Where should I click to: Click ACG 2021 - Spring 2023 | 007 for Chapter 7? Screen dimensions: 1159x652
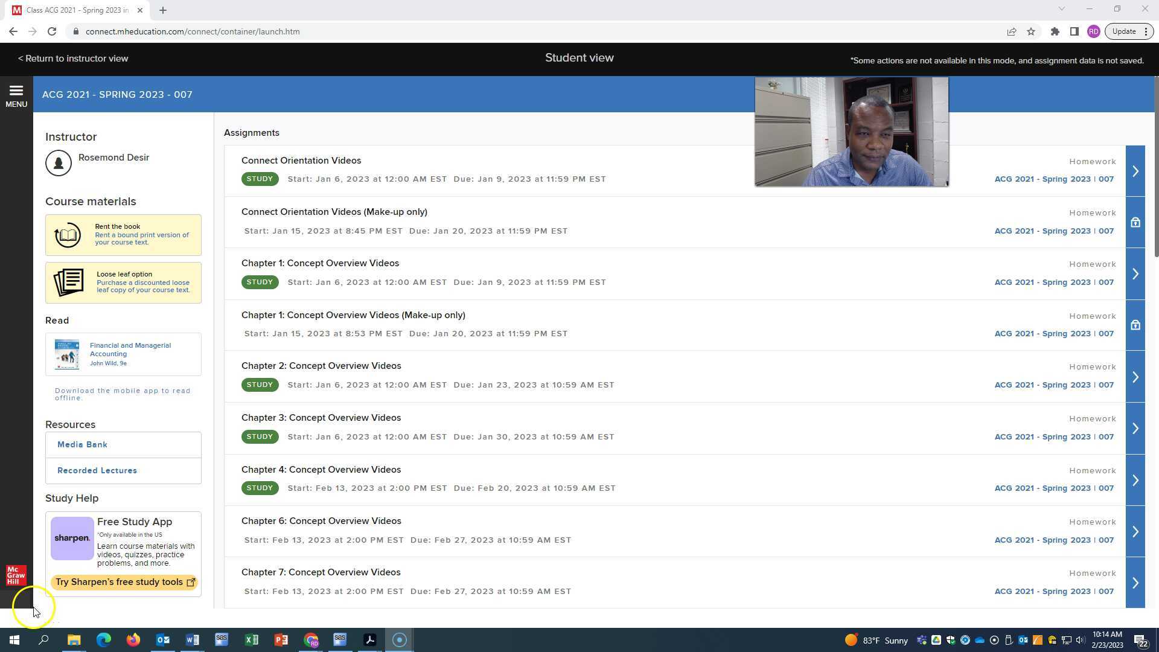1054,592
